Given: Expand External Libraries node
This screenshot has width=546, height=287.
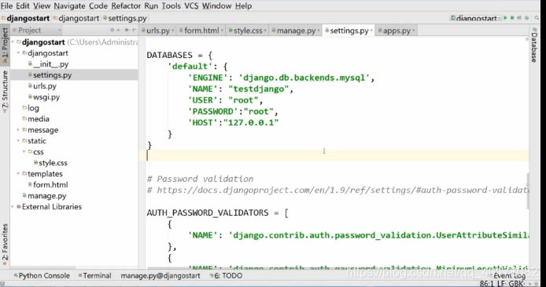Looking at the screenshot, I should 13,206.
